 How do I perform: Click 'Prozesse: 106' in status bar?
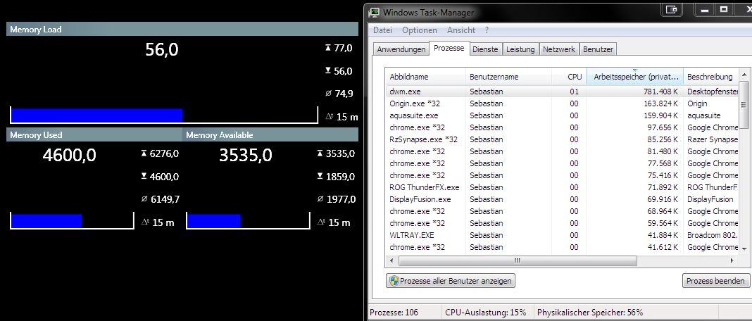tap(394, 313)
